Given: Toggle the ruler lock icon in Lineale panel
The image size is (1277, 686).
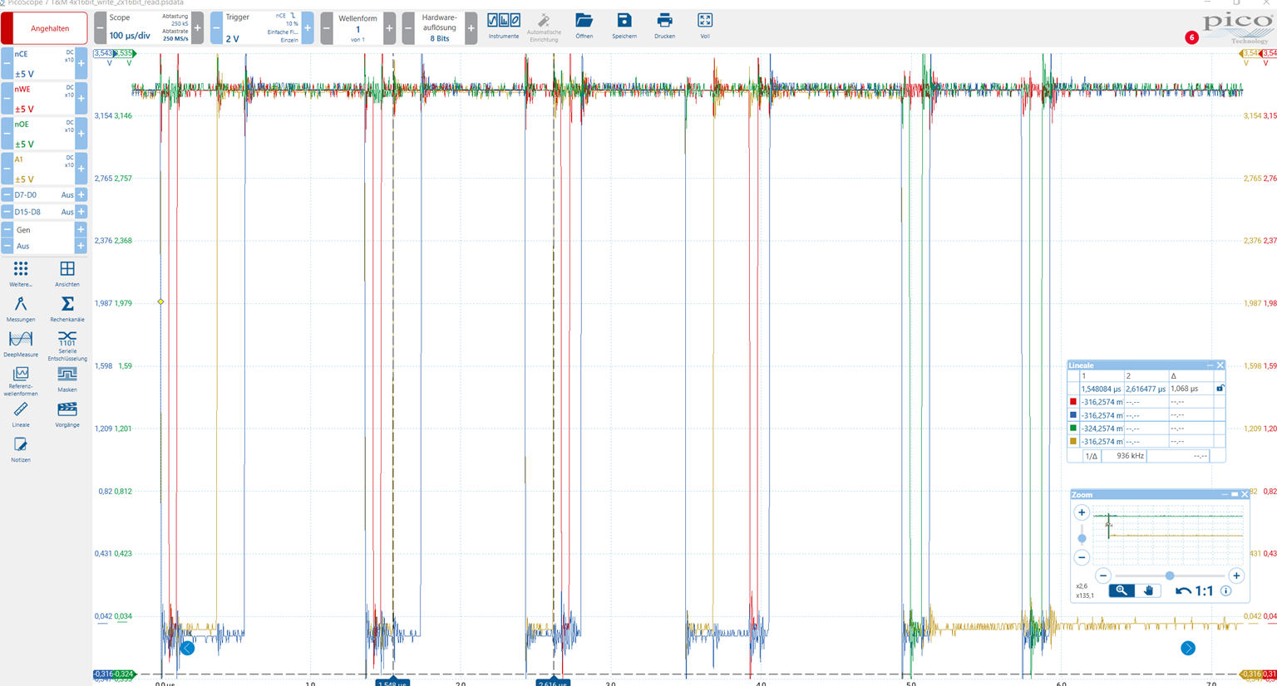Looking at the screenshot, I should tap(1220, 388).
